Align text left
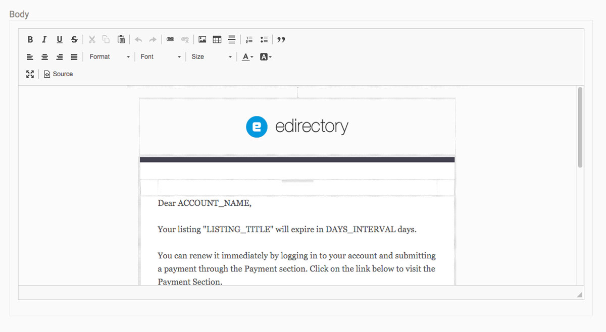Image resolution: width=606 pixels, height=332 pixels. tap(30, 57)
